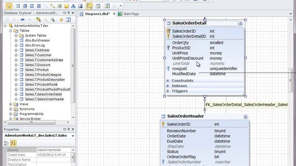Collapse the SalesOrderHeader table shape

246,117
